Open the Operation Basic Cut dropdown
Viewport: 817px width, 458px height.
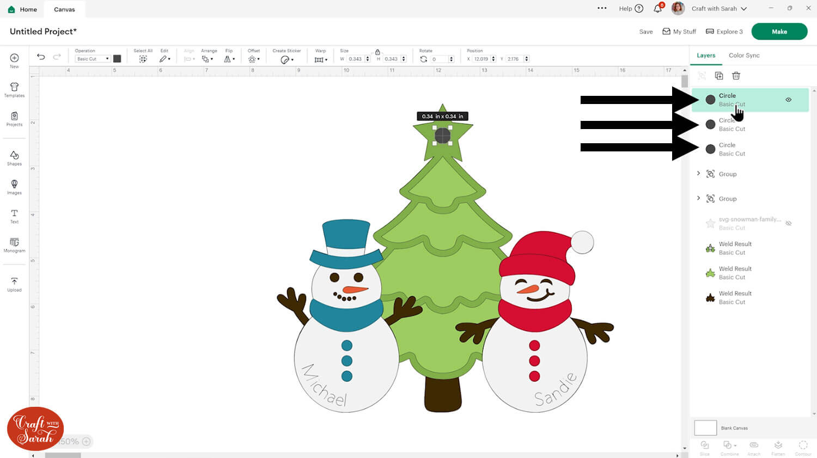[x=93, y=59]
